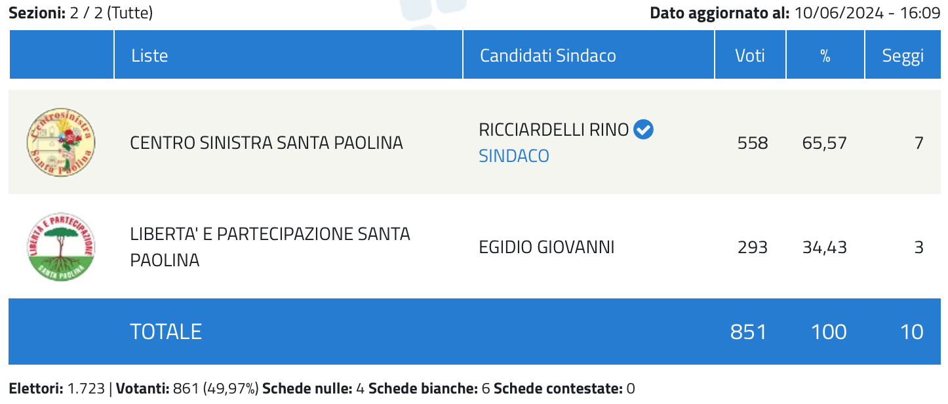Click the Centro Sinistra Santa Paolina logo

(x=61, y=142)
